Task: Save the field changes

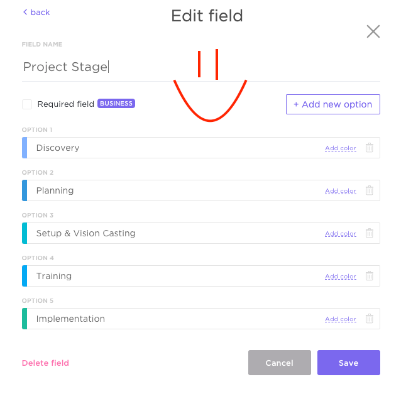Action: [348, 363]
